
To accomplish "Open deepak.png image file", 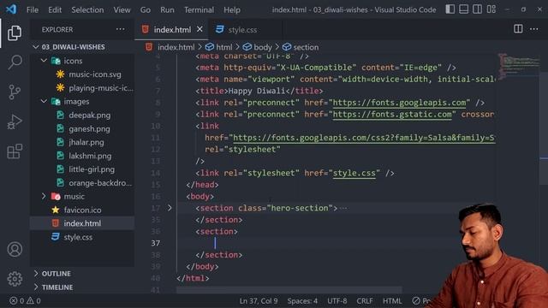I will click(89, 115).
